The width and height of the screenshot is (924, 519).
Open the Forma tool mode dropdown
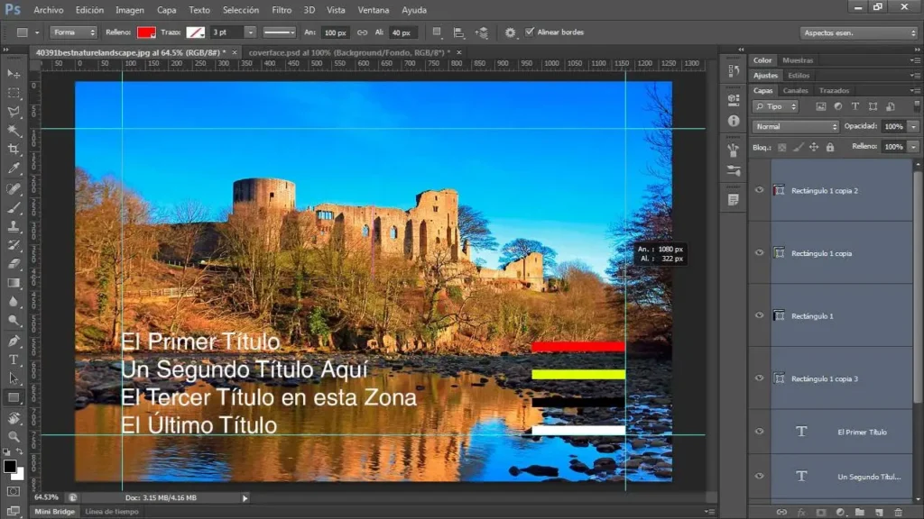73,32
